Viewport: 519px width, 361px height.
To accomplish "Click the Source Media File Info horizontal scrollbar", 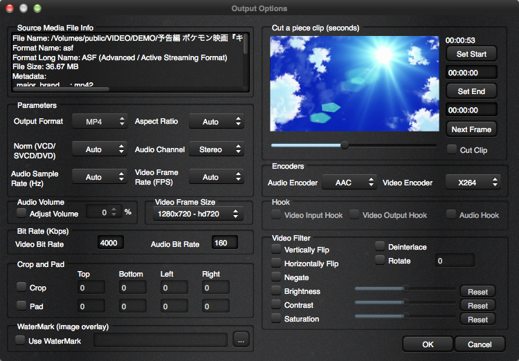I will [x=62, y=89].
